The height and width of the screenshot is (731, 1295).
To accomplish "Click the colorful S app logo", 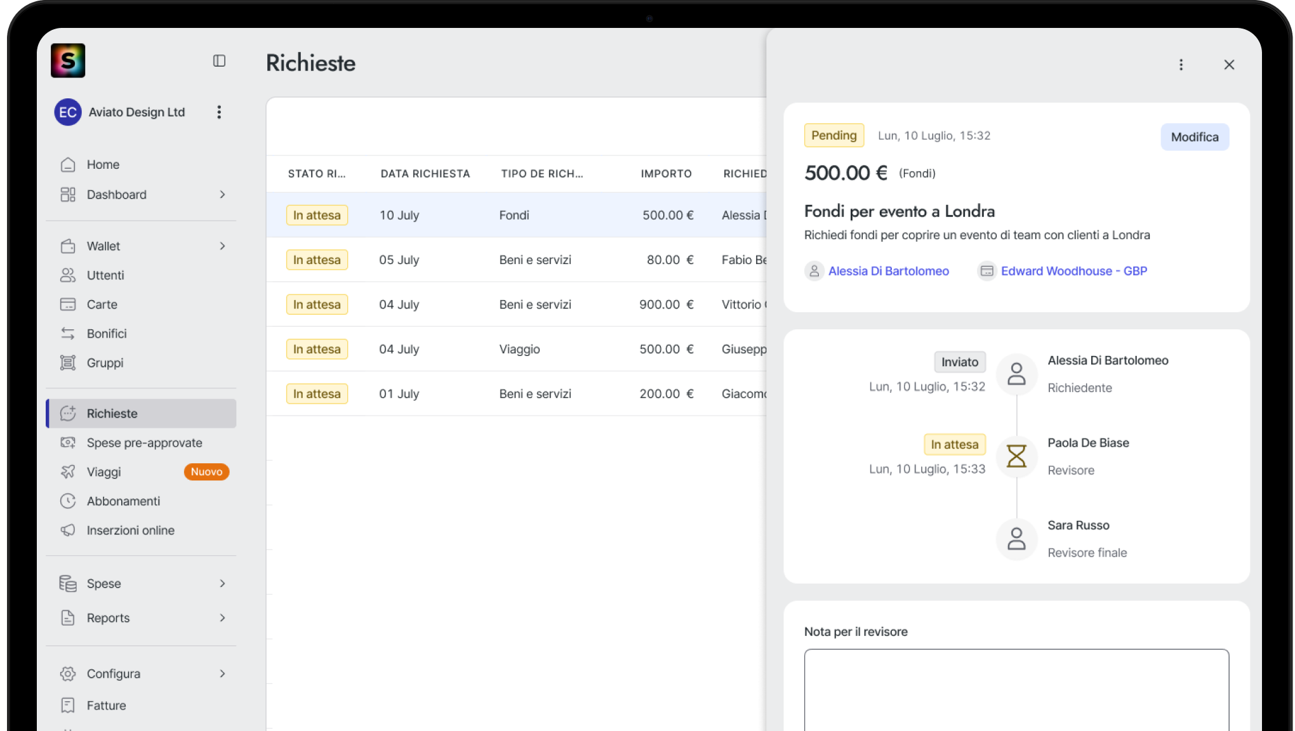I will click(68, 61).
